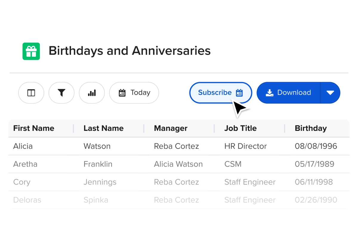Select the filter icon in the toolbar

[61, 93]
